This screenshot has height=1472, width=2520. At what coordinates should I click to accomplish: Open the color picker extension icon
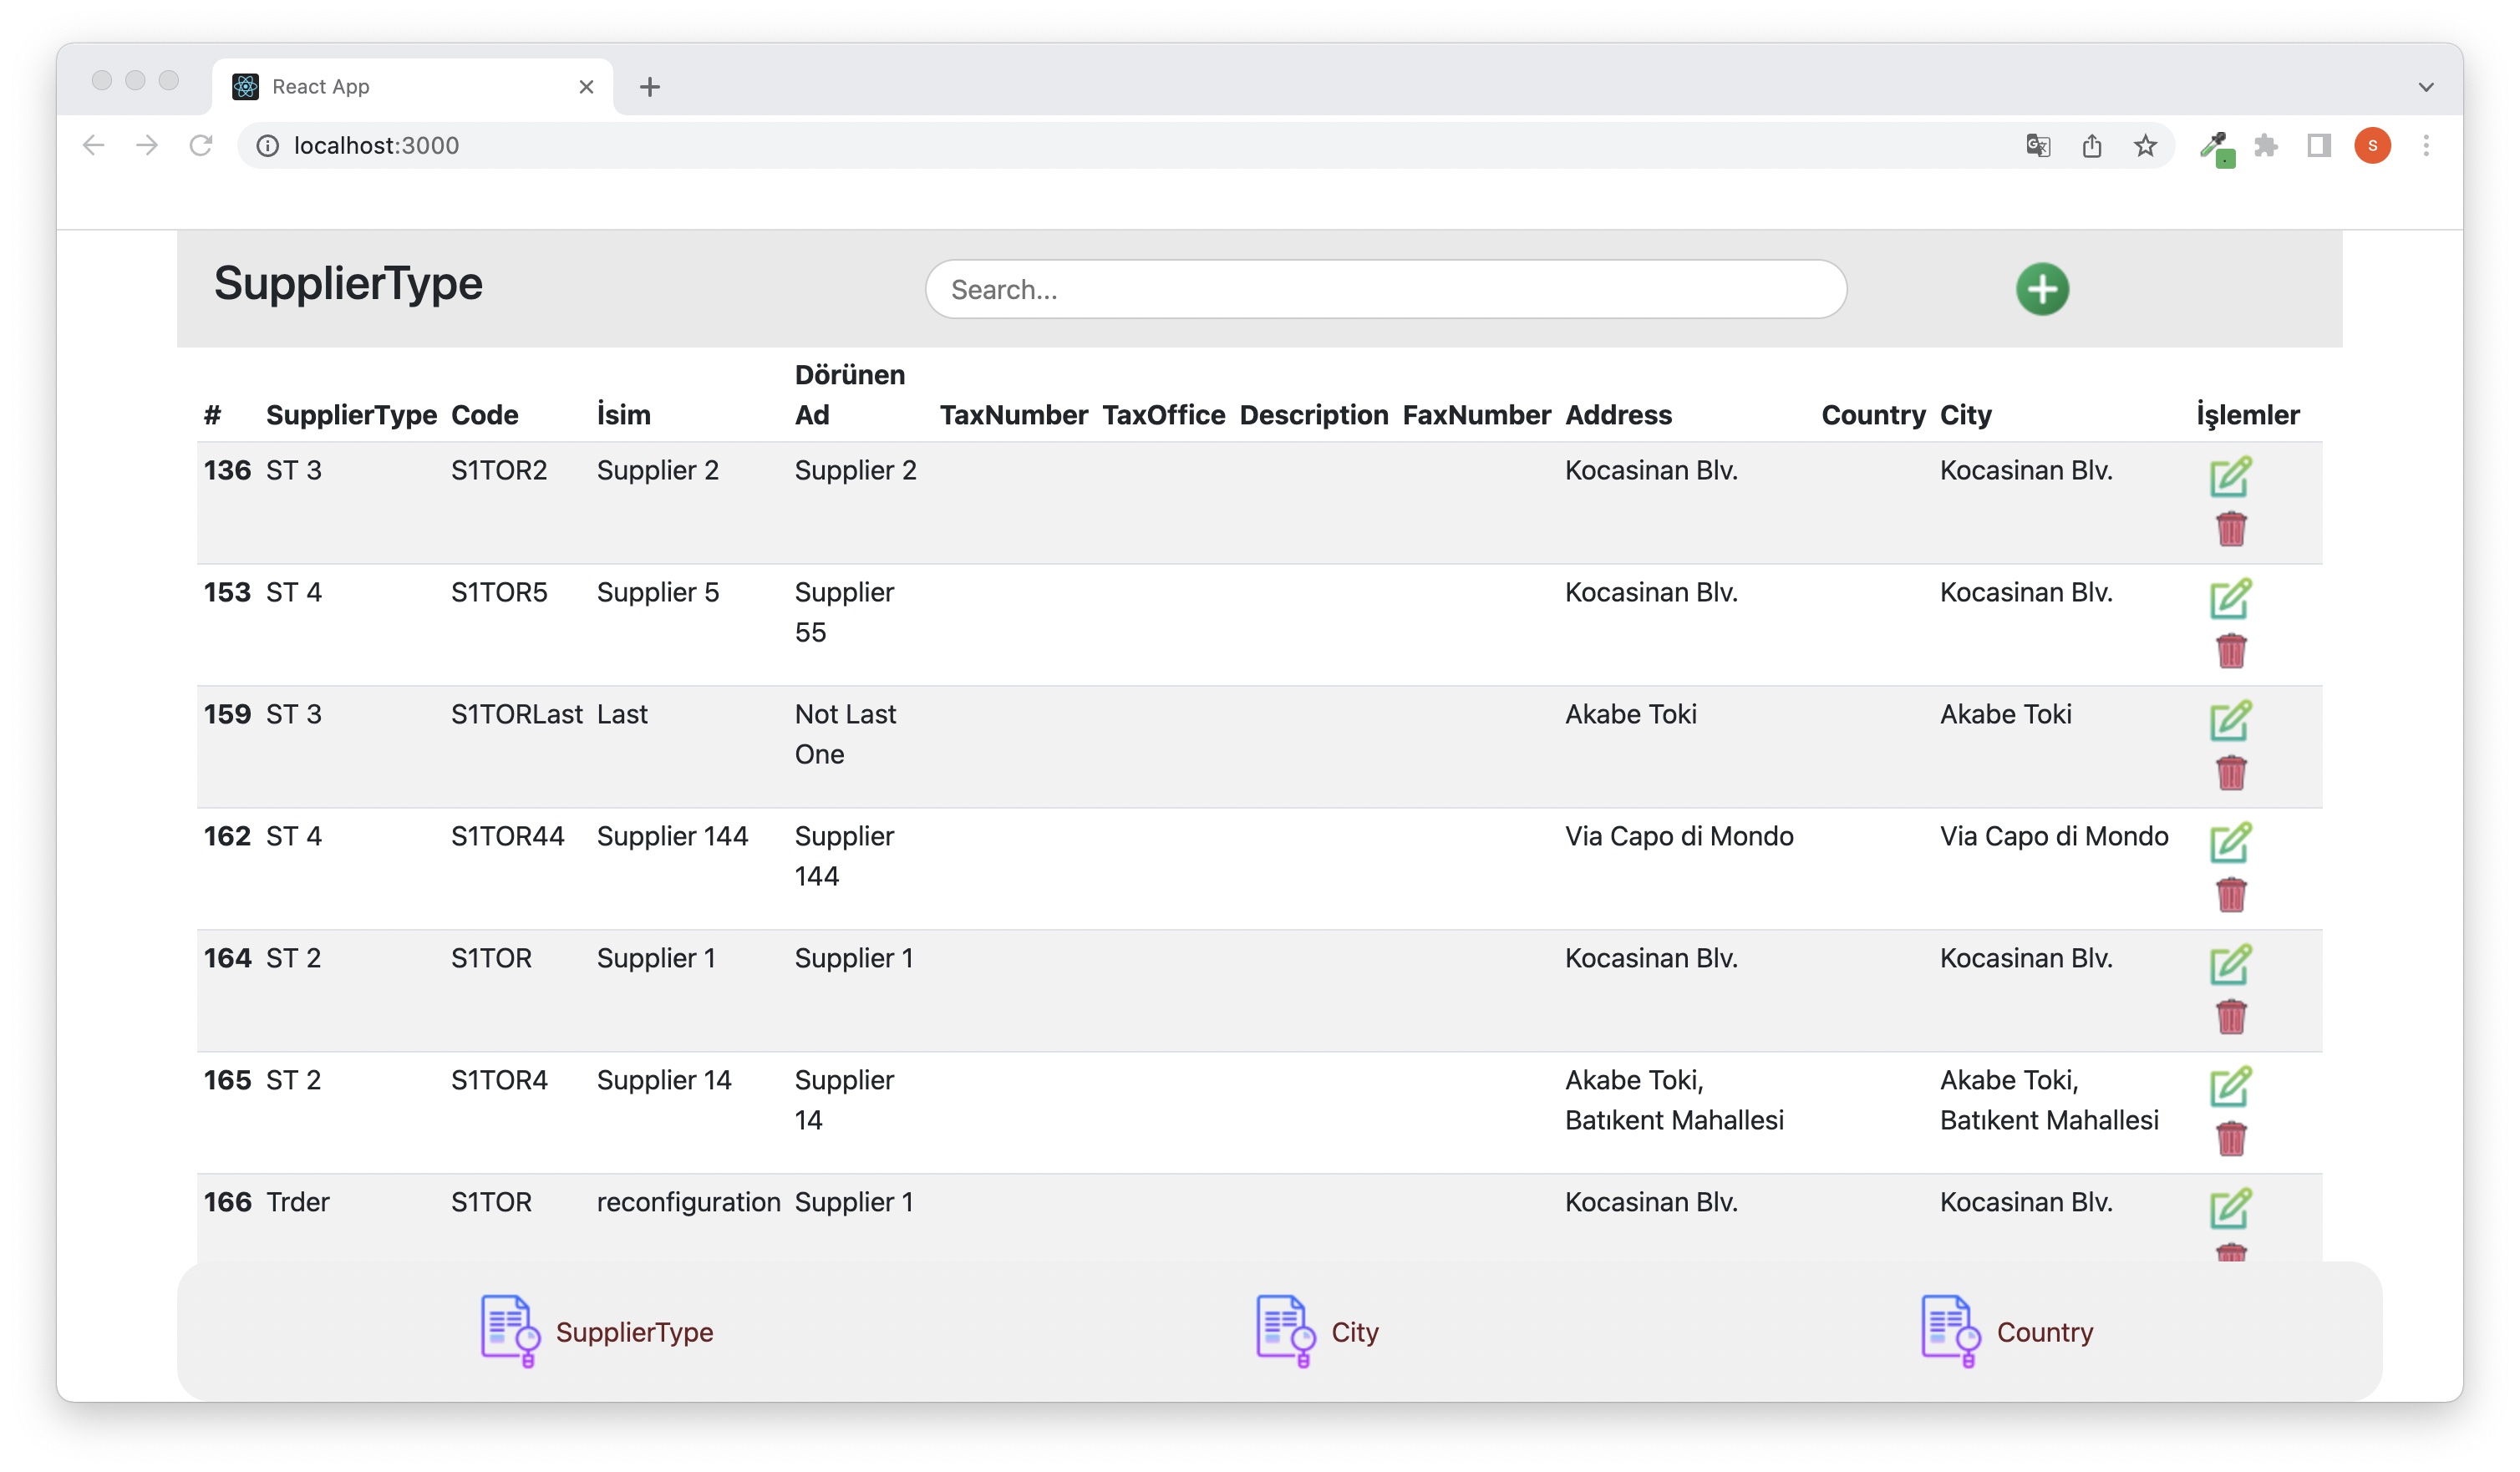[2217, 148]
